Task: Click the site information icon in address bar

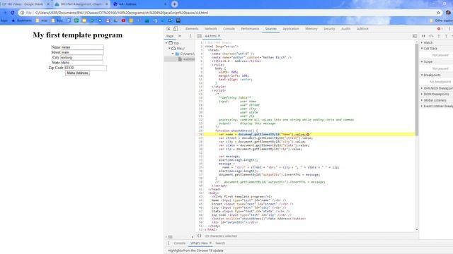Action: pyautogui.click(x=22, y=13)
